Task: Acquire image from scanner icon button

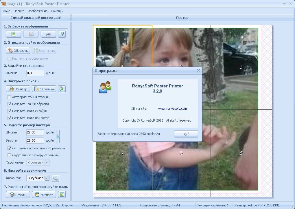Action: coord(48,34)
